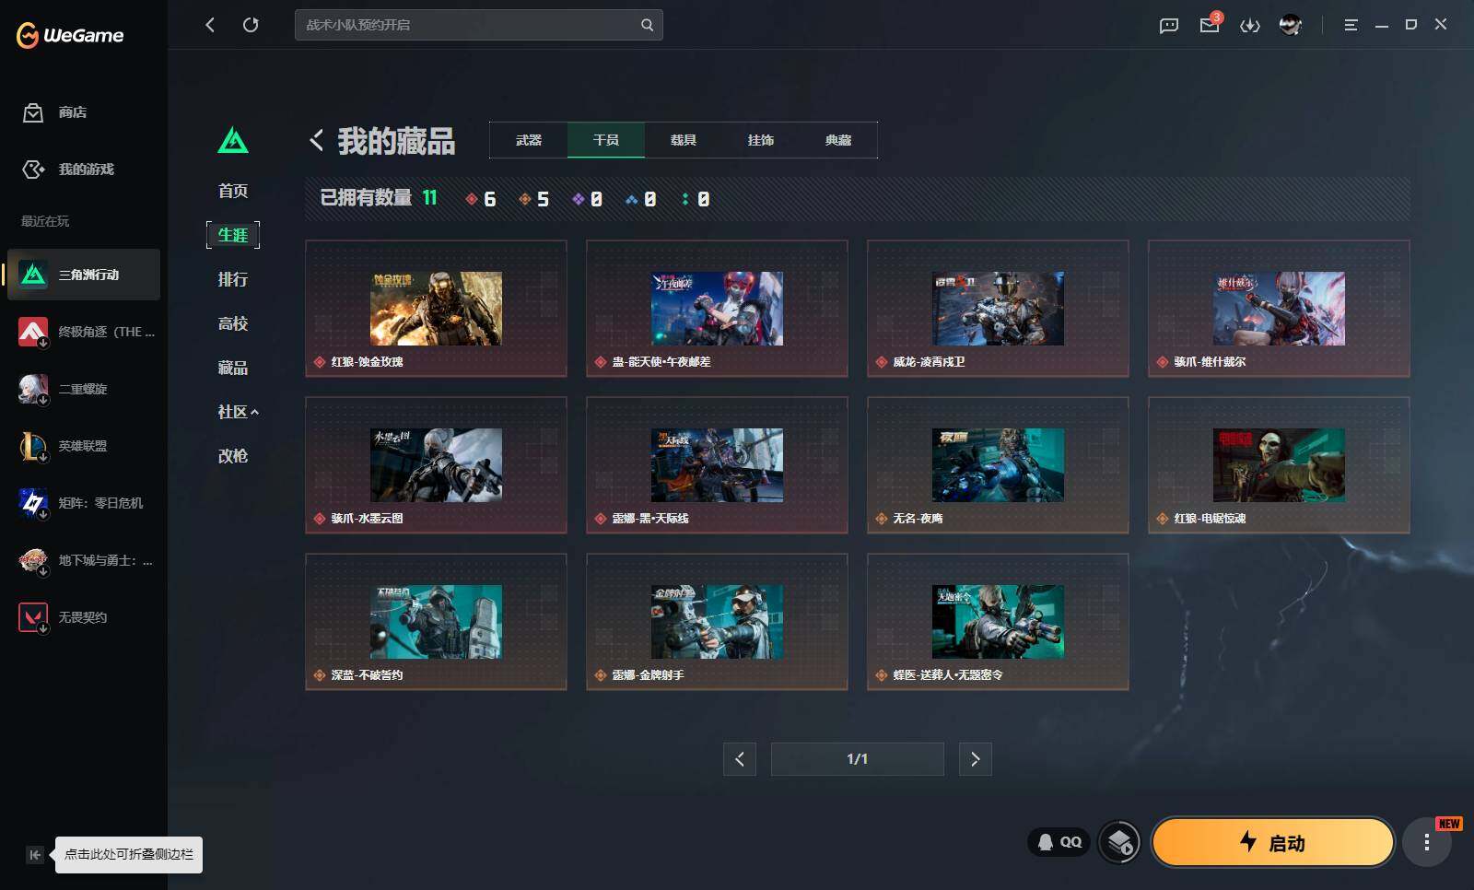Screen dimensions: 1474x890
Task: Open the download manager icon
Action: pos(1249,25)
